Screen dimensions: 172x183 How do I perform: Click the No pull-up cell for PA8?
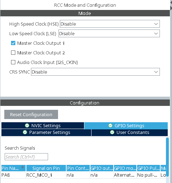[148, 175]
